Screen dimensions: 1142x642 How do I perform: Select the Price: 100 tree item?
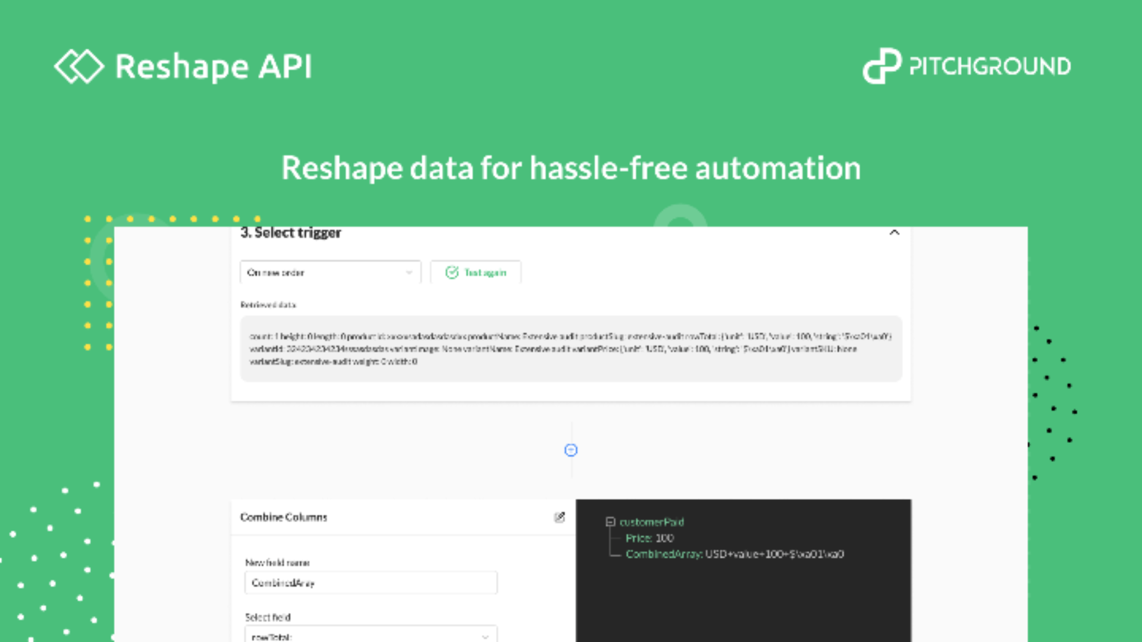coord(649,538)
